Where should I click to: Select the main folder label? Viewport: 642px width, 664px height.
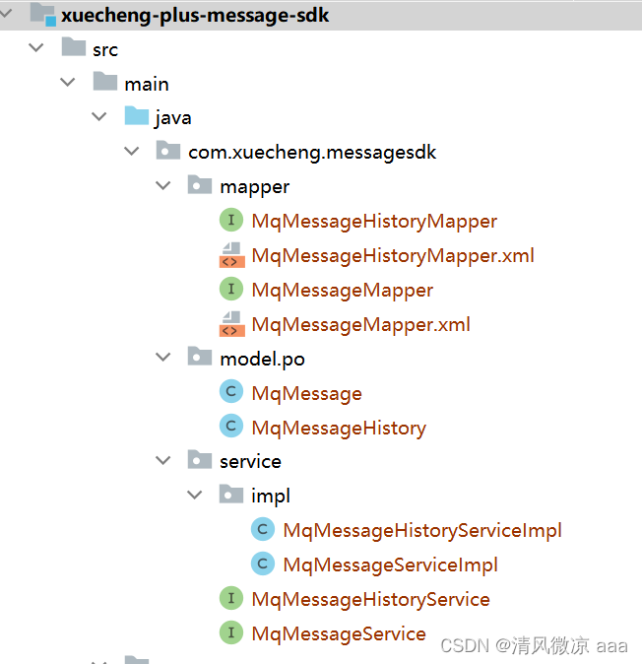coord(147,85)
